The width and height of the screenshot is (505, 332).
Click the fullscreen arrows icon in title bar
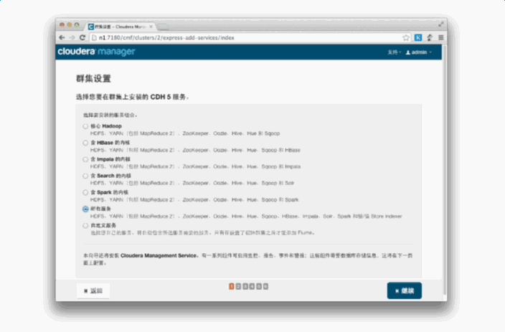pyautogui.click(x=440, y=24)
